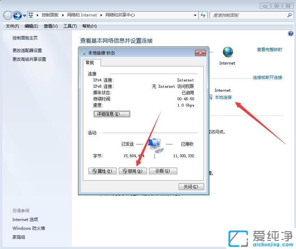
Task: Click the blue Help question mark icon
Action: [x=291, y=34]
